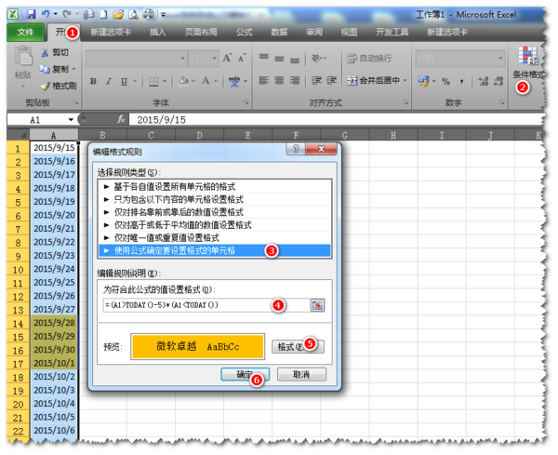
Task: Expand the Name Box dropdown arrow
Action: (x=71, y=120)
